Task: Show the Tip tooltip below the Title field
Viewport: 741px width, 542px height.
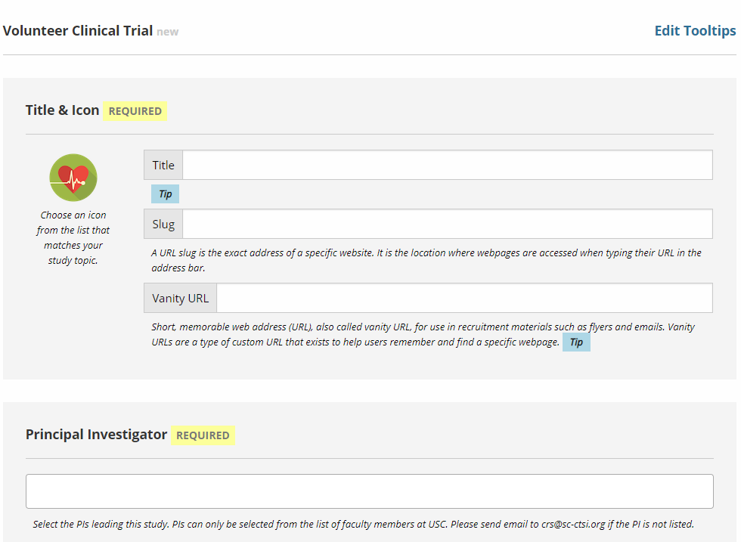Action: coord(165,194)
